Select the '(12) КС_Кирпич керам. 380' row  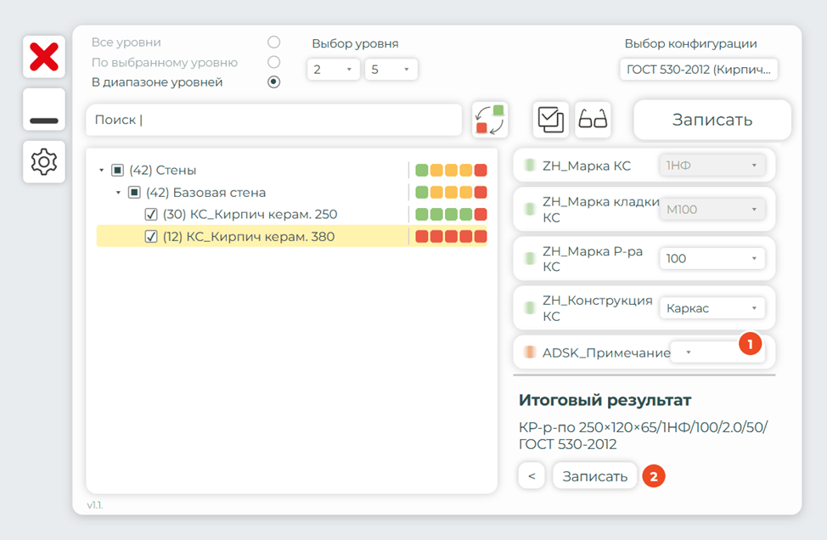pyautogui.click(x=292, y=236)
